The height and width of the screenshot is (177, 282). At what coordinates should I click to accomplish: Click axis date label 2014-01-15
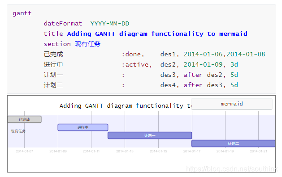pos(158,152)
